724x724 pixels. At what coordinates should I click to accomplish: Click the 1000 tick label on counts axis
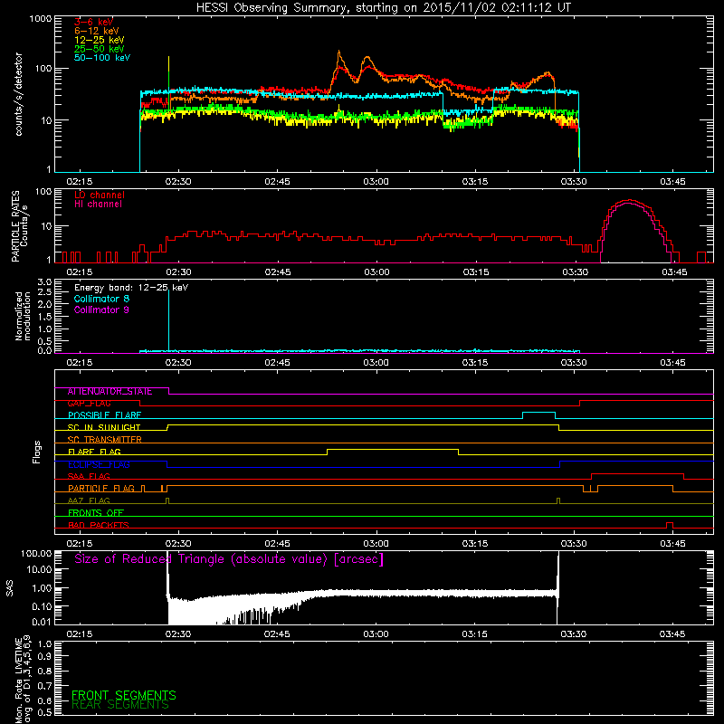coord(41,18)
